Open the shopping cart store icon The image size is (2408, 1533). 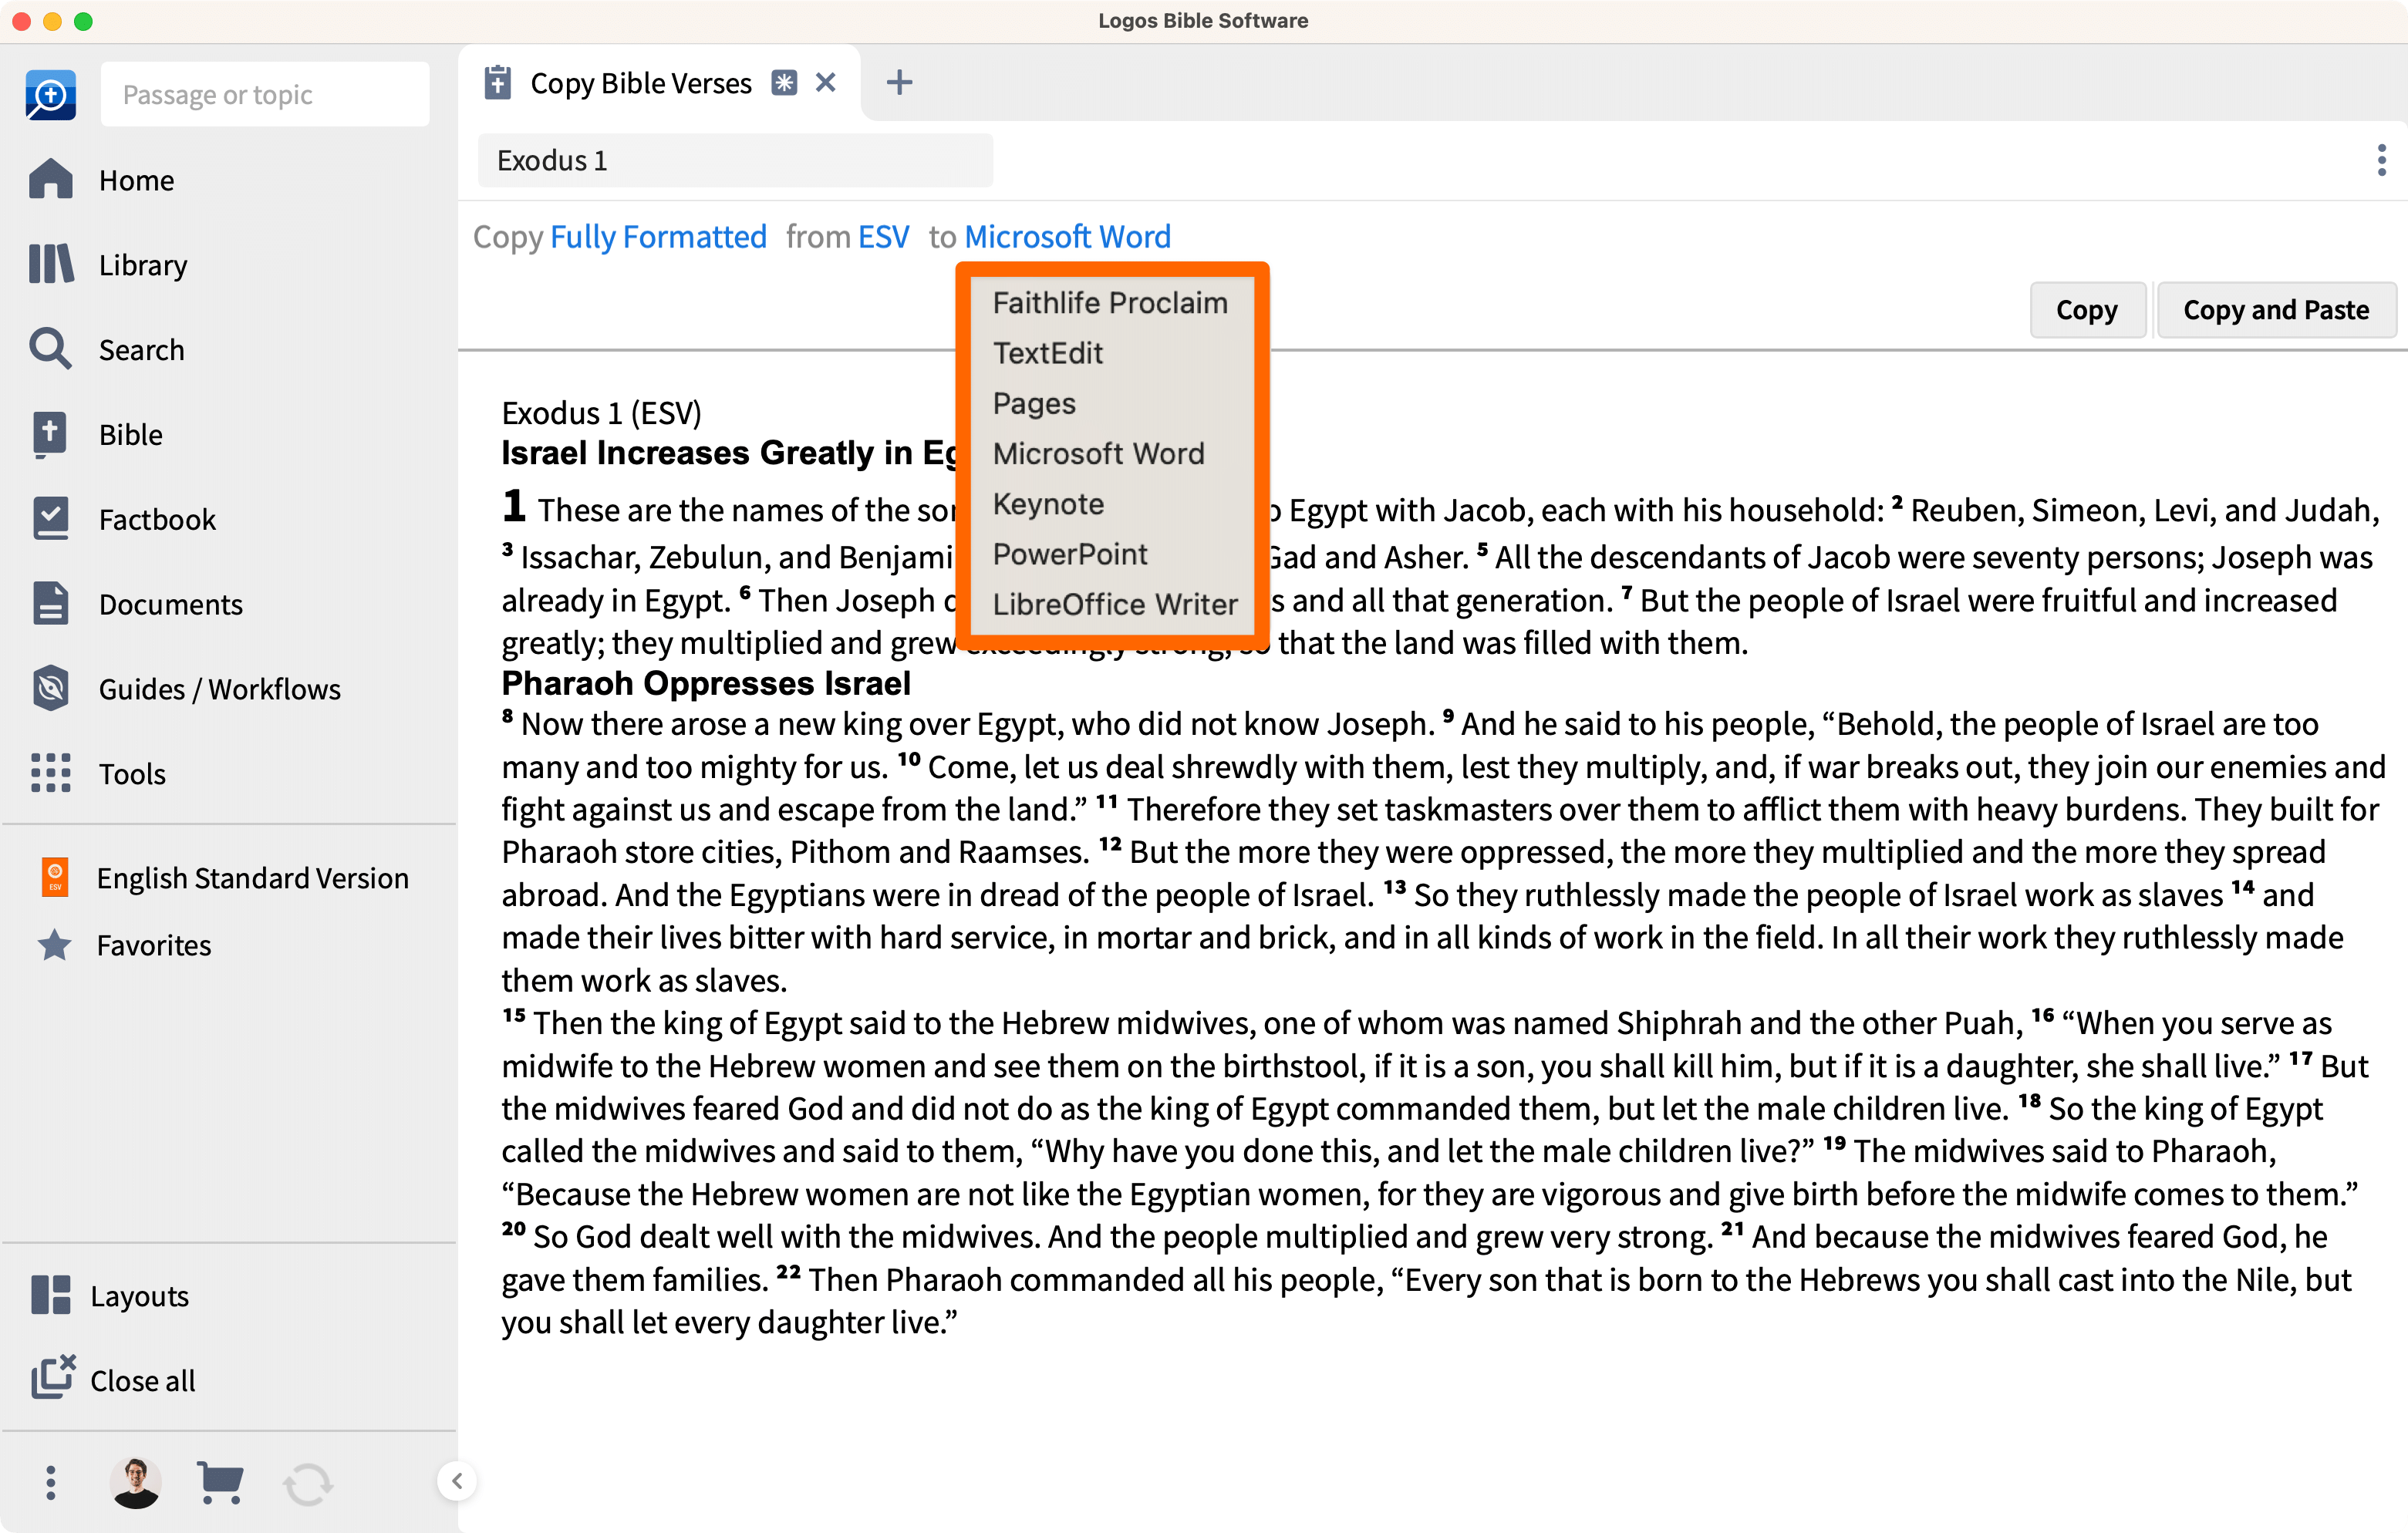(x=220, y=1482)
